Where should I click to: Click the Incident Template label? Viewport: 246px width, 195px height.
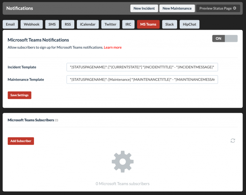(x=22, y=67)
